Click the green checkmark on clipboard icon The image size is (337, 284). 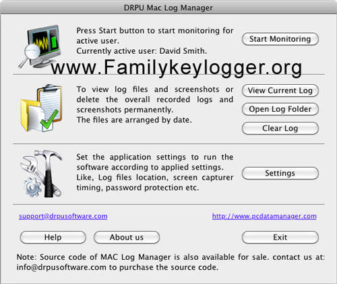tap(49, 120)
